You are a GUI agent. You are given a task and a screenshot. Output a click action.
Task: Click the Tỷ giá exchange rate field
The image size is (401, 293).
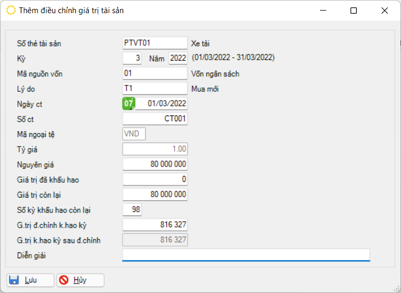(x=155, y=149)
